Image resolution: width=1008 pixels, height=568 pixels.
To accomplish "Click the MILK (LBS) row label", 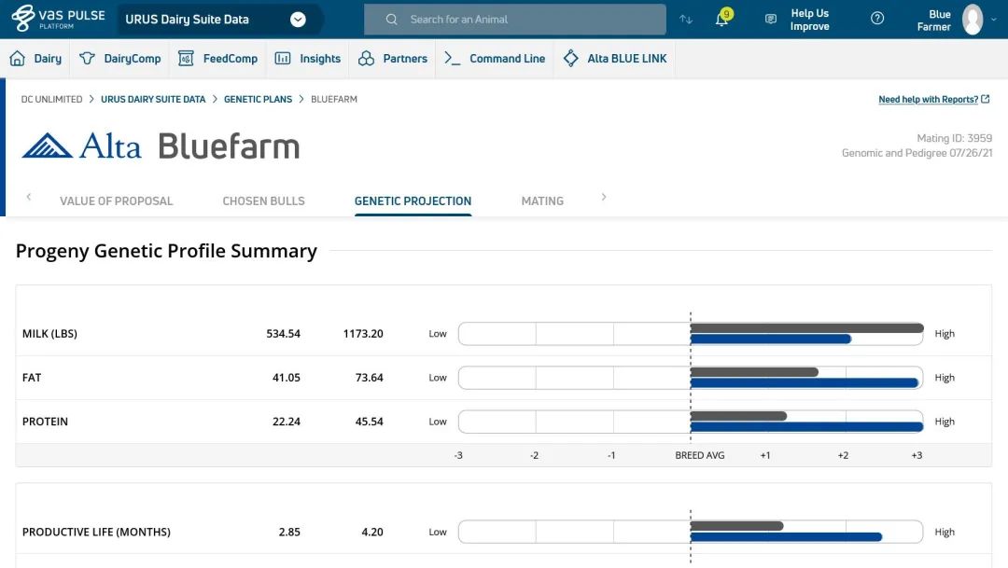I will click(x=49, y=334).
